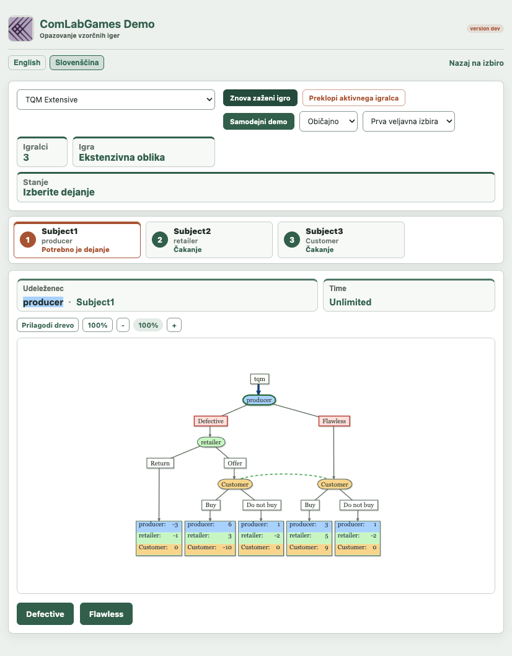Click the green retailer node
Screen dimensions: 512x656
[211, 443]
